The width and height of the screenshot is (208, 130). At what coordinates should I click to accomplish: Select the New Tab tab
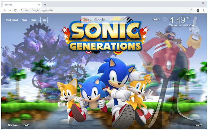tap(22, 5)
